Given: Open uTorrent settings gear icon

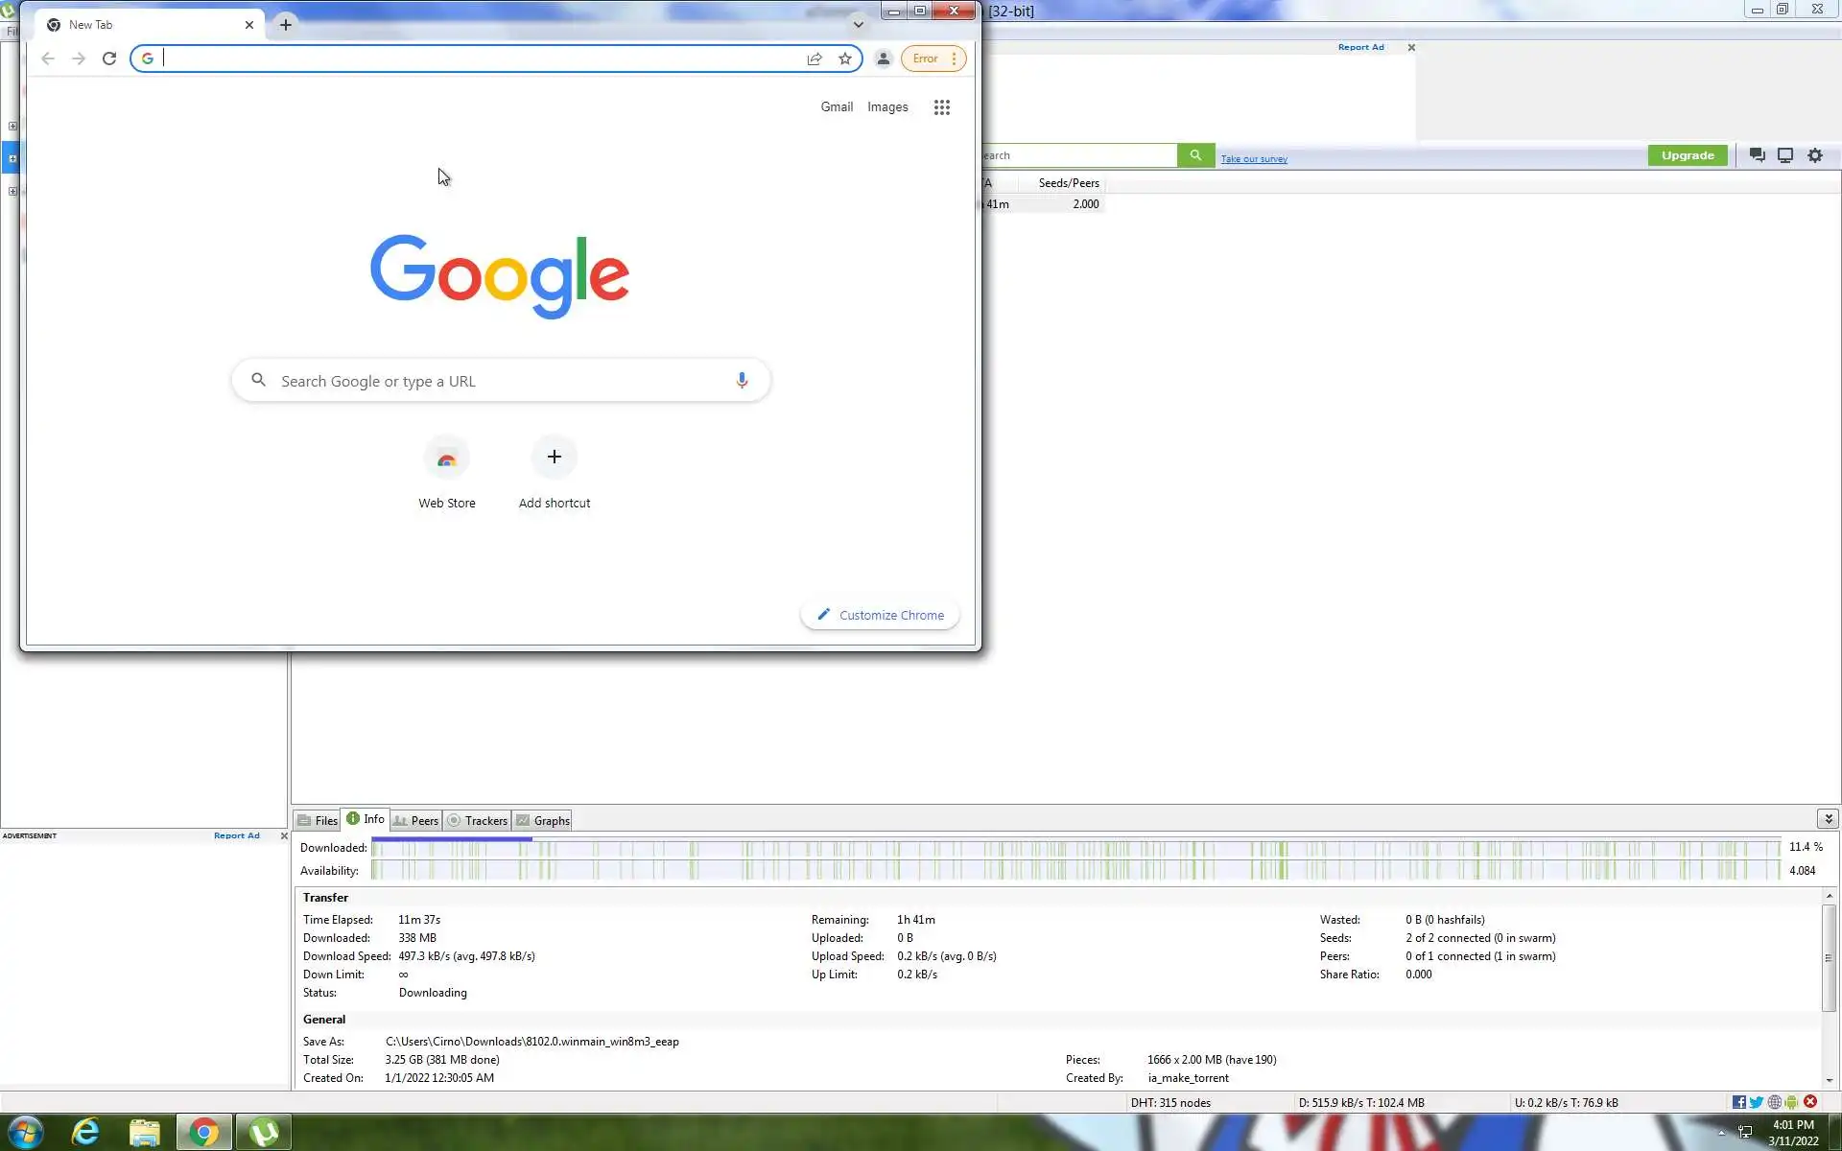Looking at the screenshot, I should [x=1814, y=155].
